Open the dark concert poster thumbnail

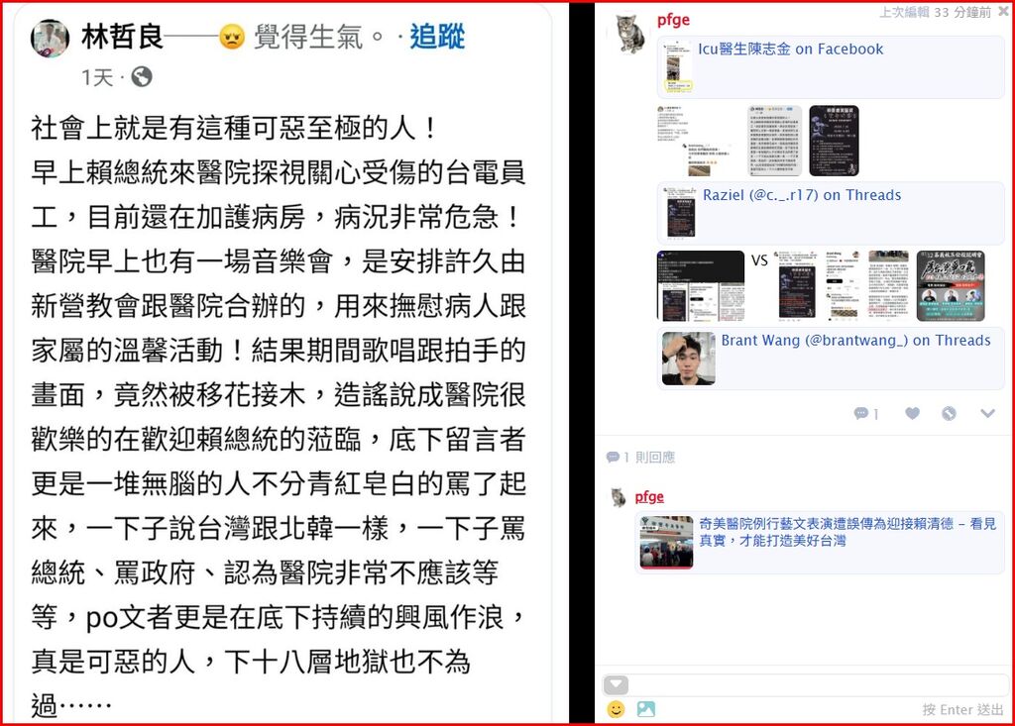834,141
